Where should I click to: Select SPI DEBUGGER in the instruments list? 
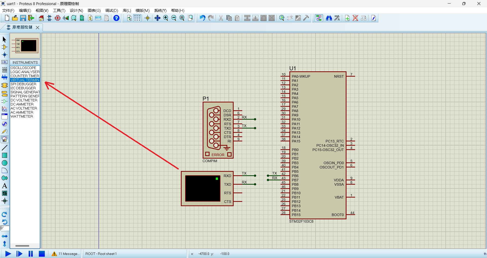25,84
